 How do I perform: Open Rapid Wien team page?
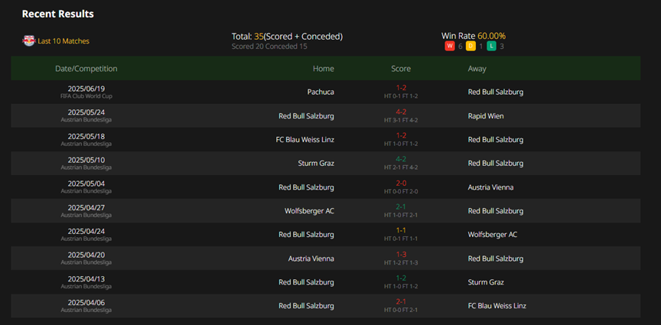(486, 116)
